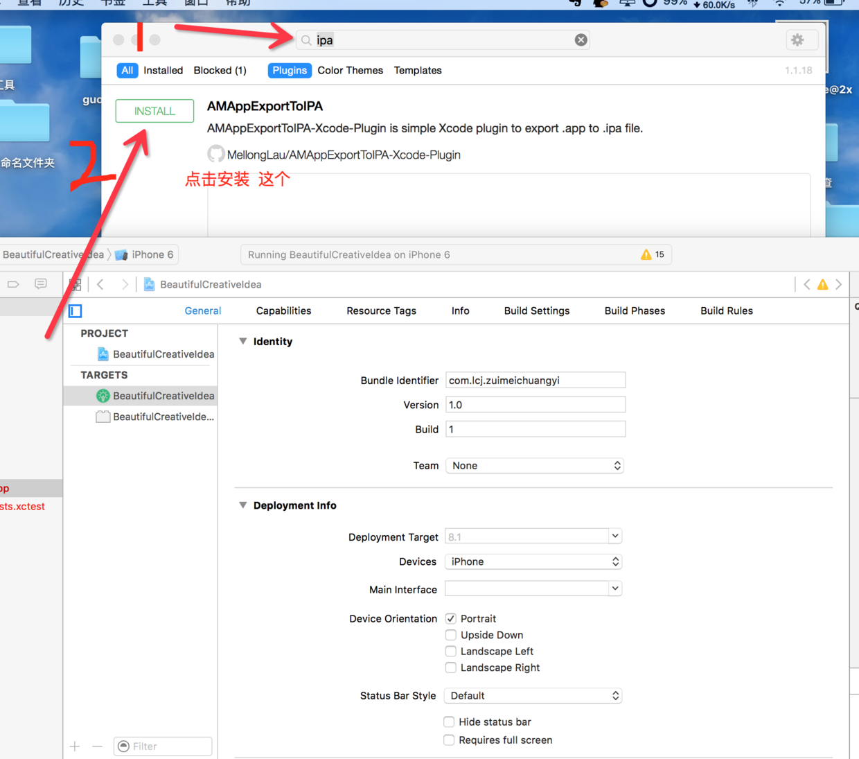This screenshot has height=759, width=859.
Task: Click the speech bubble icon in the Xcode toolbar
Action: [41, 283]
